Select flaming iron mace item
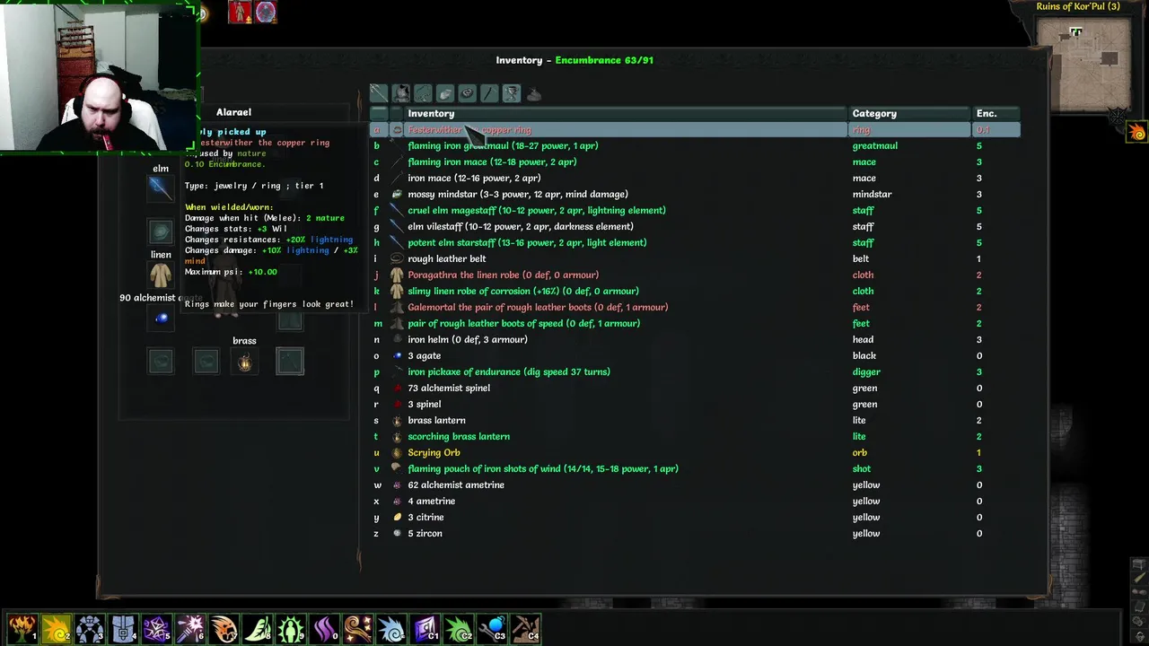This screenshot has height=646, width=1149. [695, 161]
